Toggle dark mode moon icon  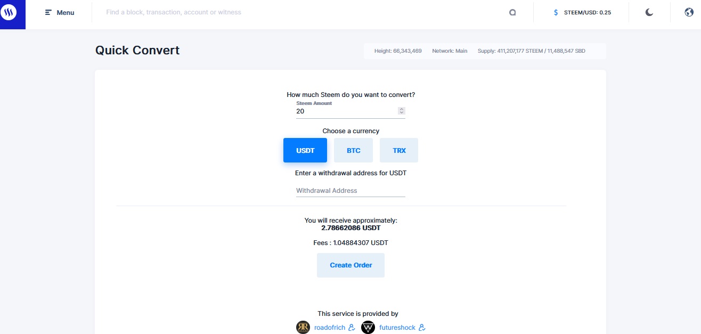click(649, 12)
